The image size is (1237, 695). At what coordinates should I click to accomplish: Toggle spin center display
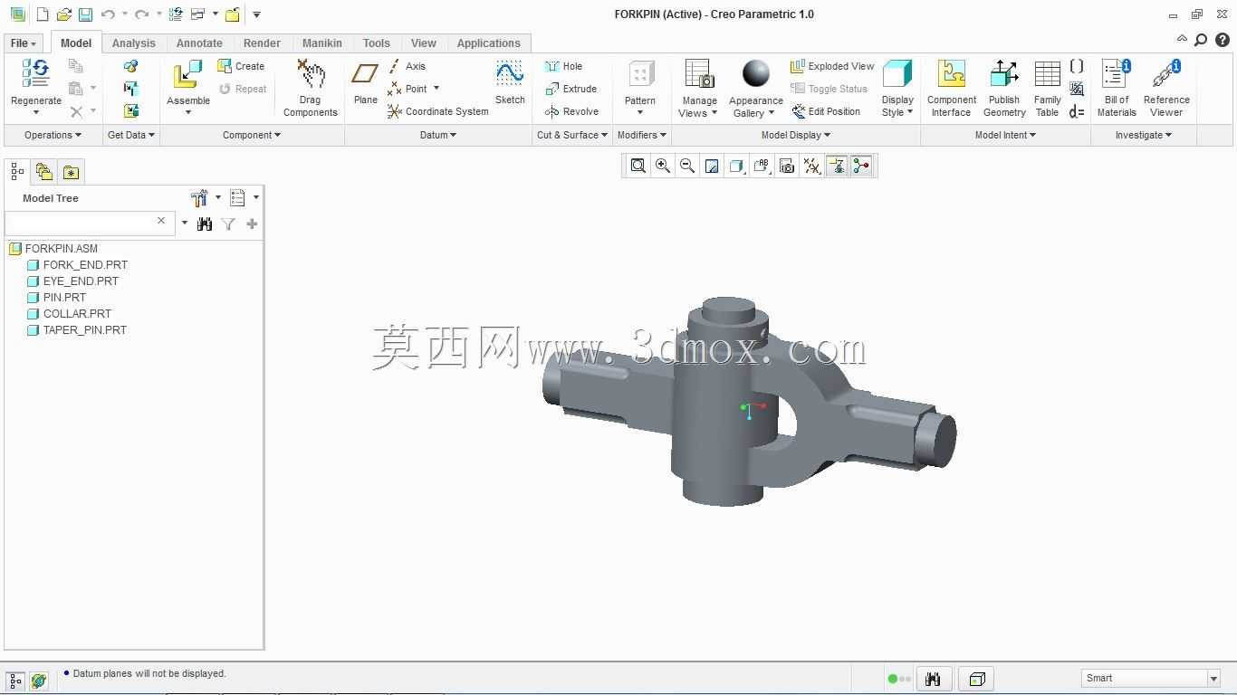[x=861, y=166]
